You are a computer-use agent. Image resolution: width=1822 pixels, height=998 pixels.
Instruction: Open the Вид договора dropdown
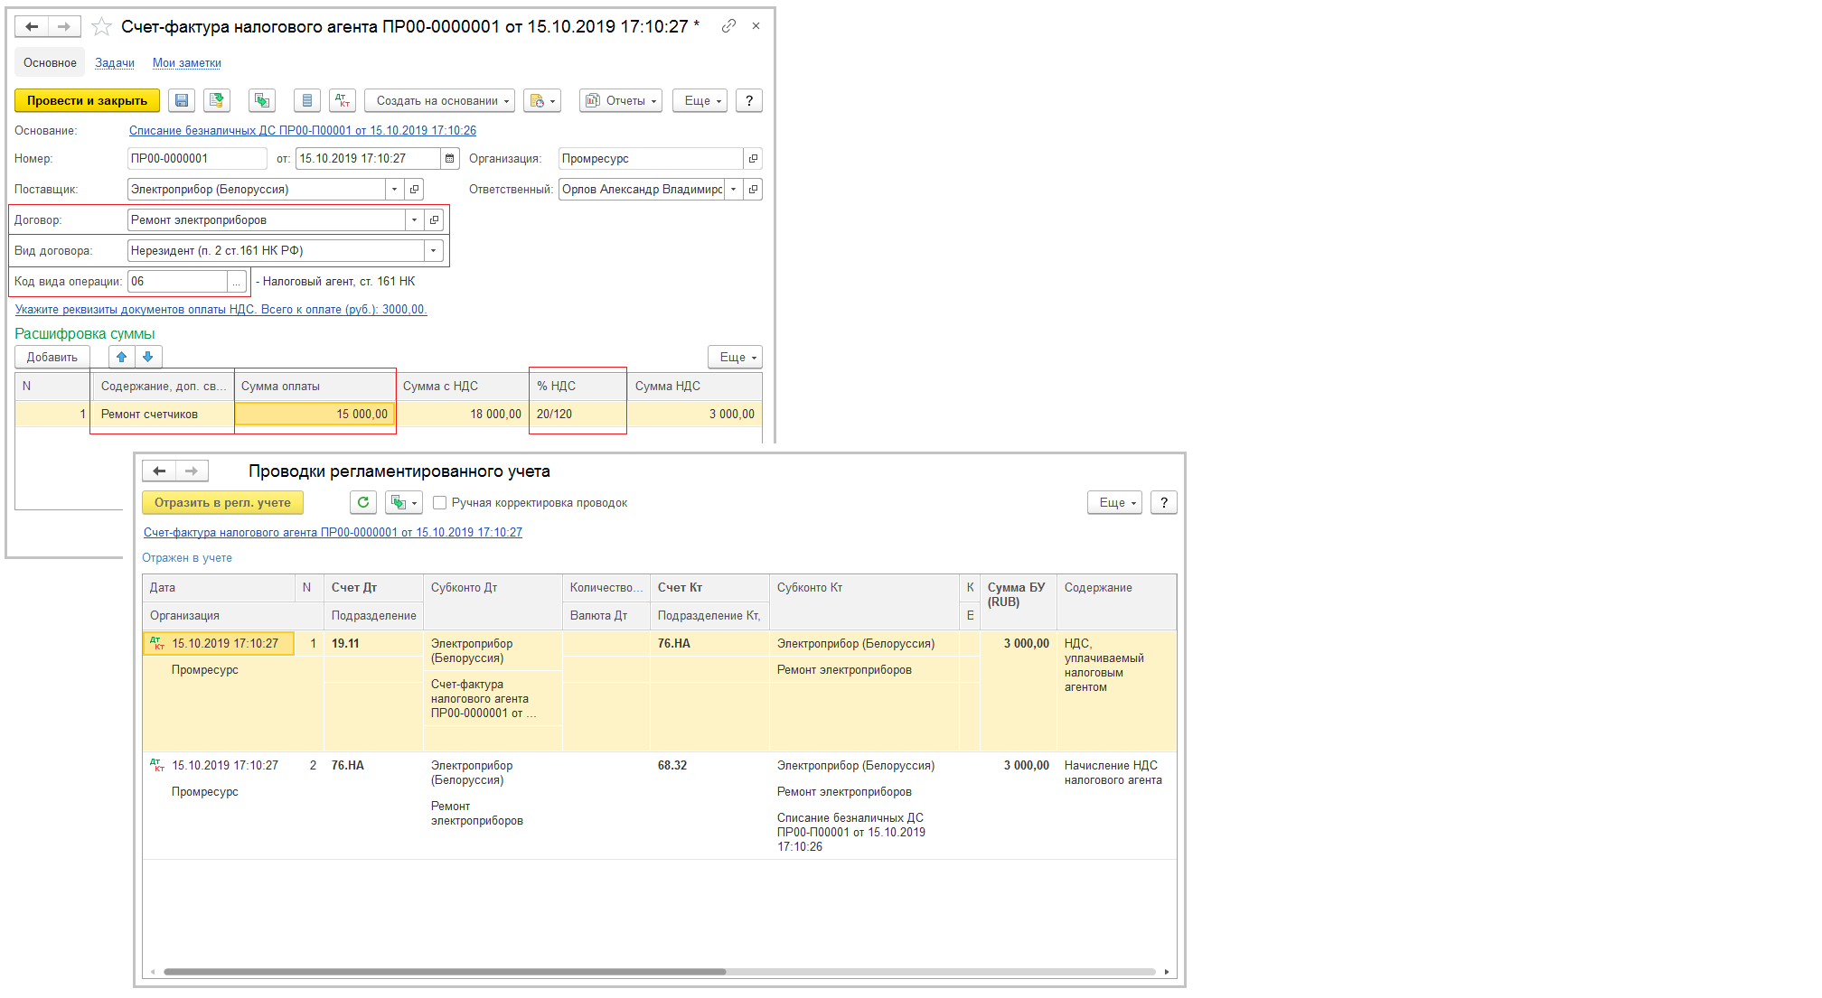434,251
